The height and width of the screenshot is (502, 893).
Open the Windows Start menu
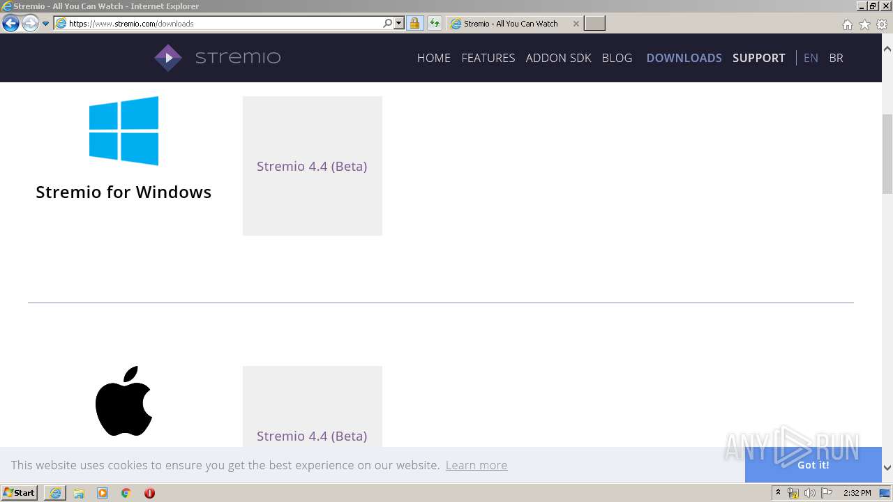19,493
